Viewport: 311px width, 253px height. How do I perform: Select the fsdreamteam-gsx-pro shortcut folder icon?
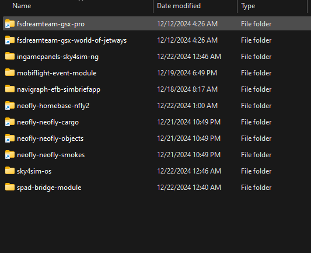pyautogui.click(x=10, y=23)
